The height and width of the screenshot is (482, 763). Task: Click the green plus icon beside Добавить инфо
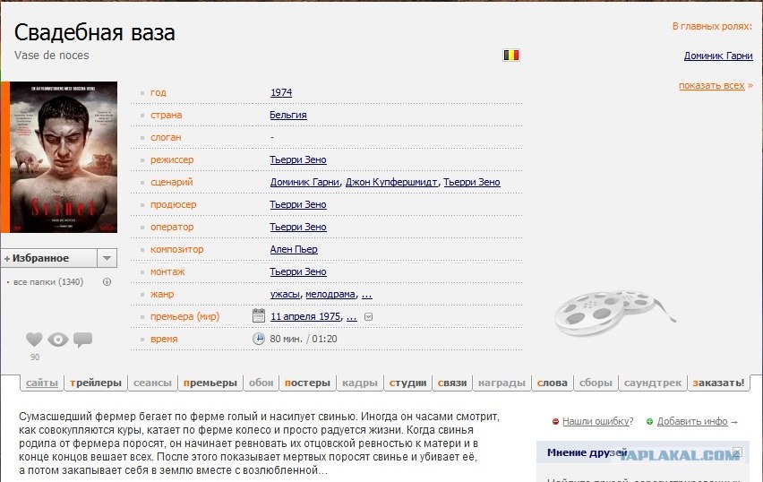[649, 422]
